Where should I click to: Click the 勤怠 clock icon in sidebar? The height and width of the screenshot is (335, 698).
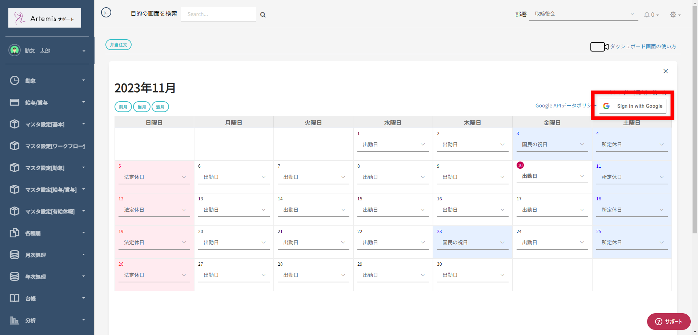15,81
